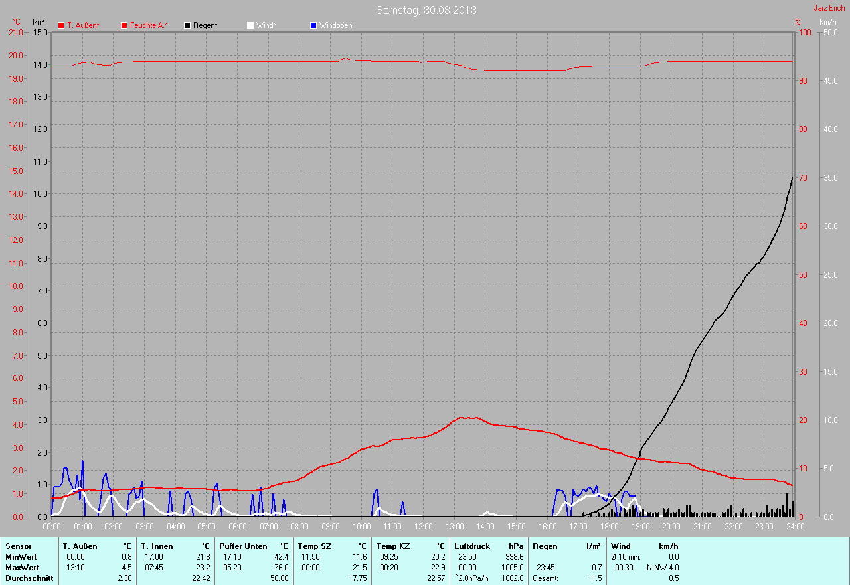Click the 06:00 tick on time axis
This screenshot has width=850, height=585.
237,526
